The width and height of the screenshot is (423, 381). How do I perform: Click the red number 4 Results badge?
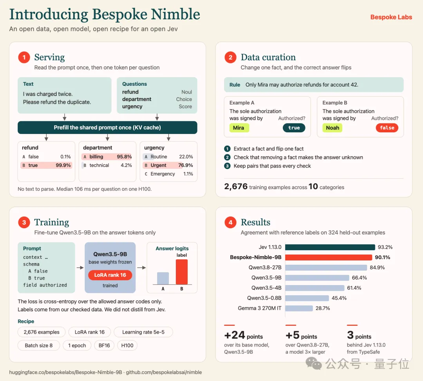230,222
